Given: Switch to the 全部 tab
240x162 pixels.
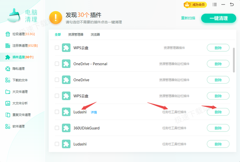Looking at the screenshot, I should [58, 34].
